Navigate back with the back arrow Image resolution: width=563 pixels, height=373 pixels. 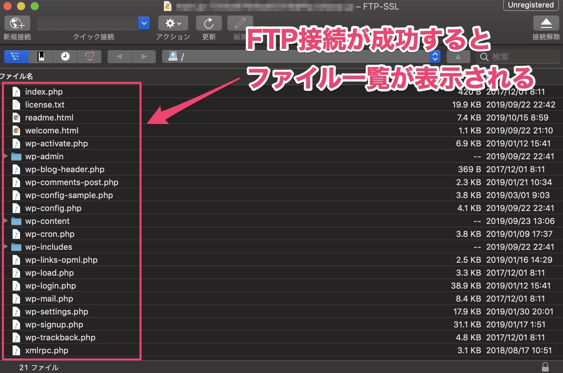click(x=119, y=56)
